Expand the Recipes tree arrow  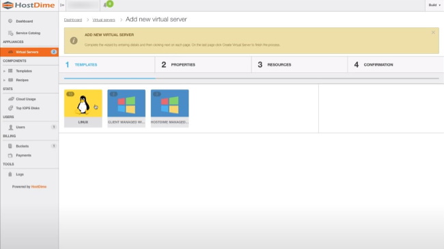coord(4,80)
